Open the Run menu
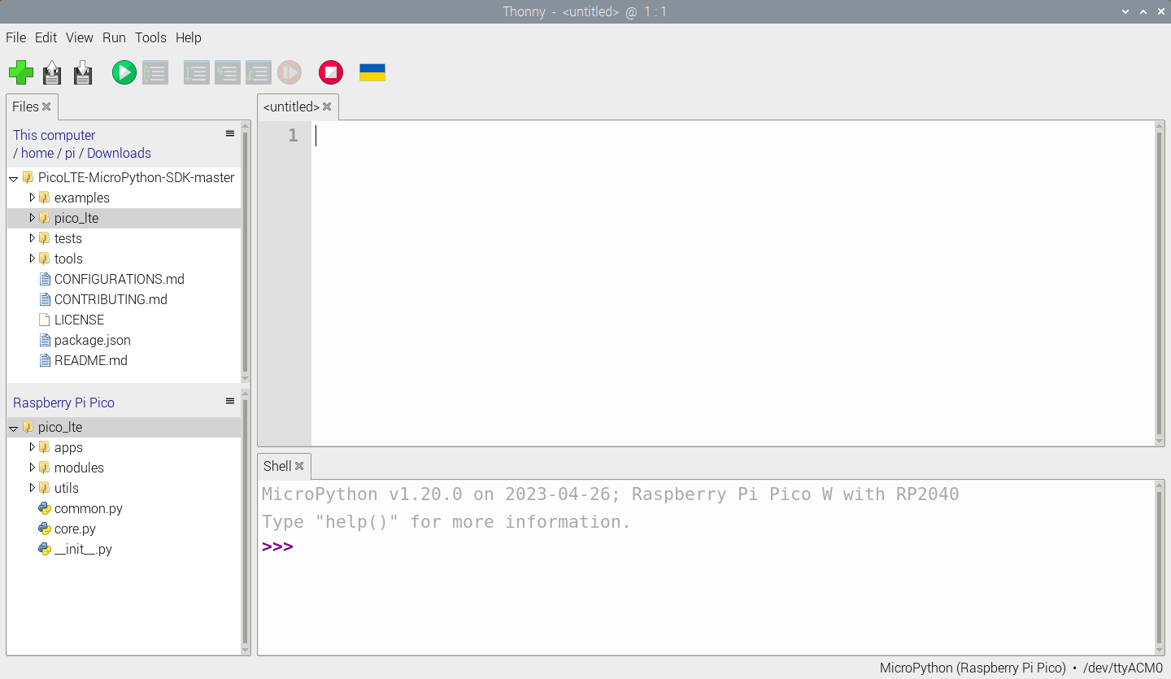1171x679 pixels. 114,37
